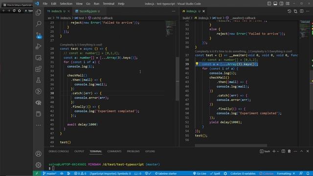Open more actions for right editor group

pyautogui.click(x=308, y=11)
